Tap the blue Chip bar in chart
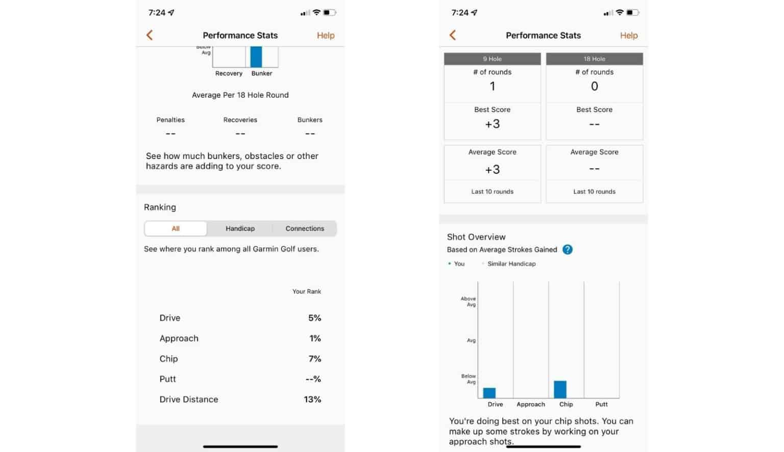The height and width of the screenshot is (452, 784). point(560,389)
